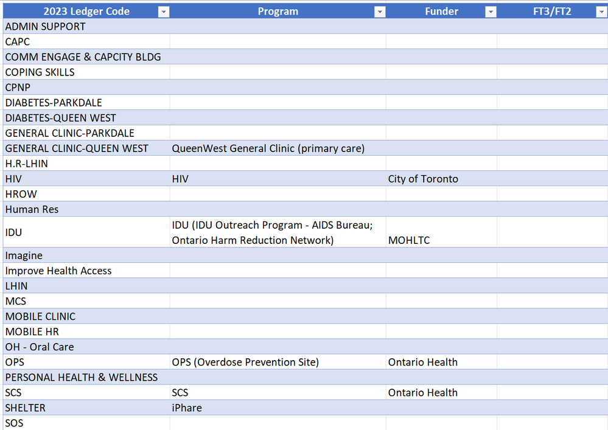Image resolution: width=608 pixels, height=430 pixels.
Task: Select the MCS cell
Action: 86,301
